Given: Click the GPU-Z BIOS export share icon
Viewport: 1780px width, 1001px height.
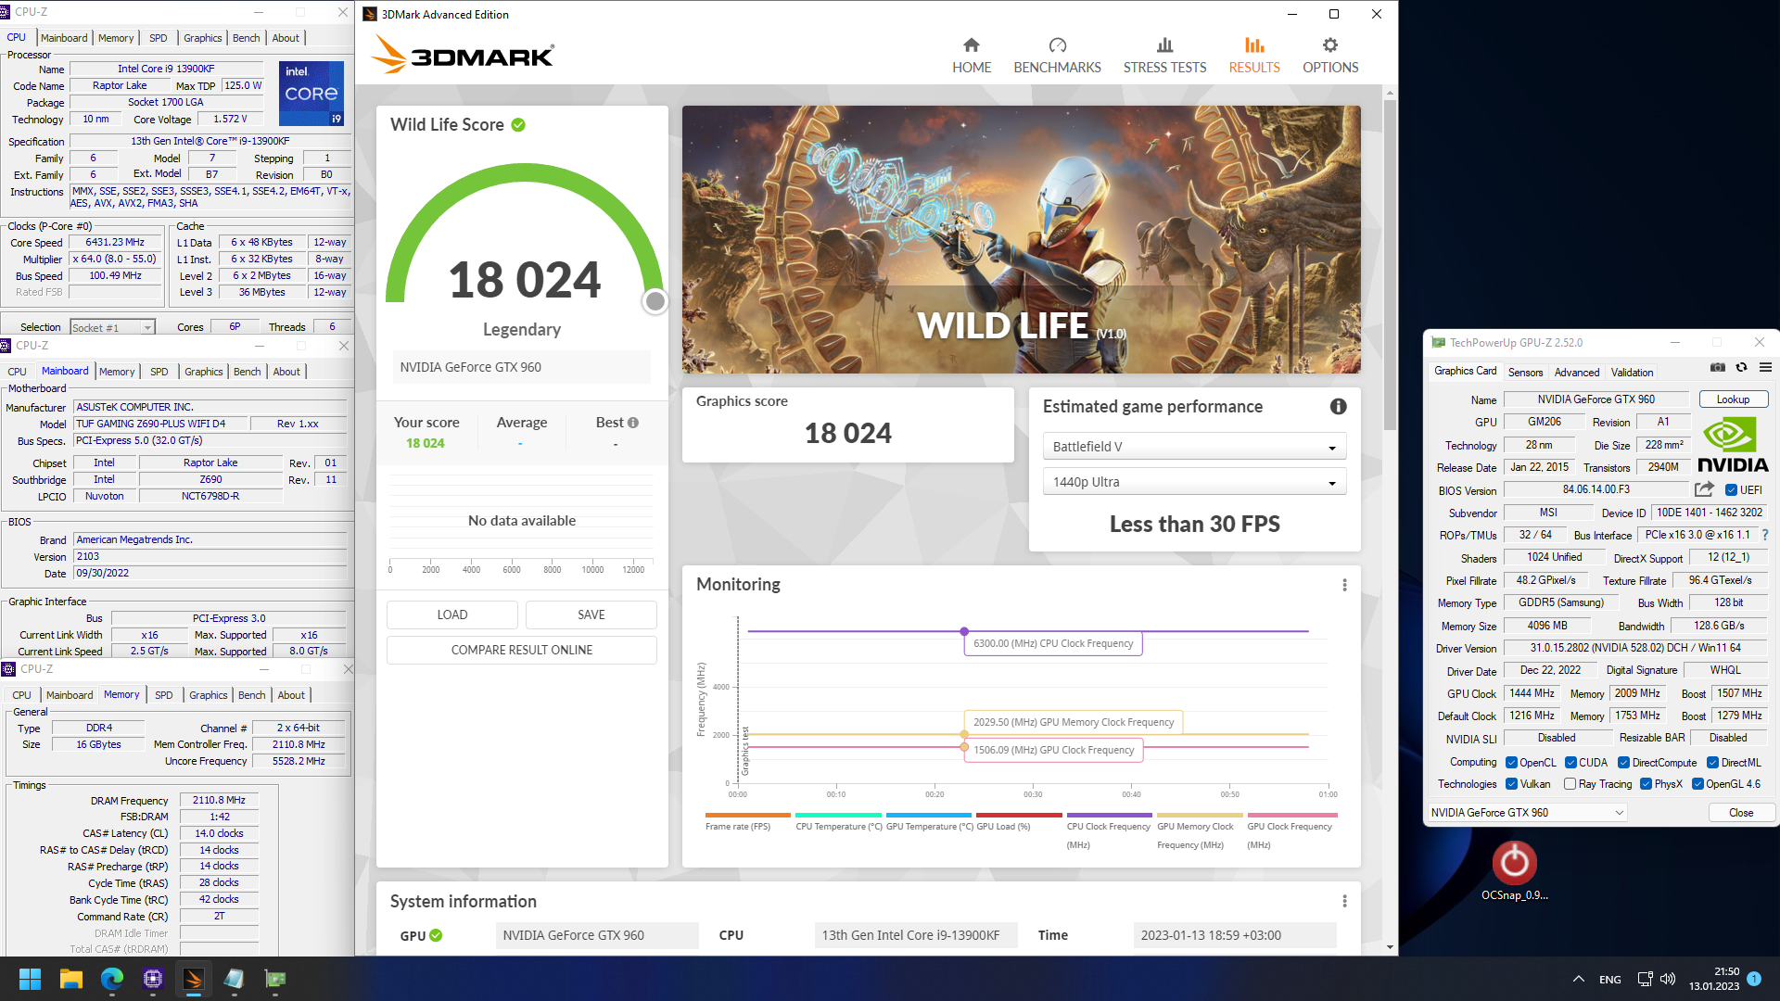Looking at the screenshot, I should 1704,489.
